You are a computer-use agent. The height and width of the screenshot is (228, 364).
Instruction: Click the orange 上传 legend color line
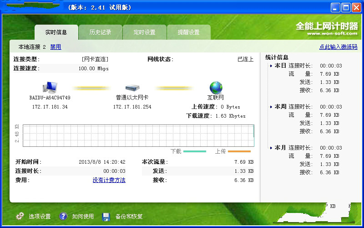(x=239, y=151)
